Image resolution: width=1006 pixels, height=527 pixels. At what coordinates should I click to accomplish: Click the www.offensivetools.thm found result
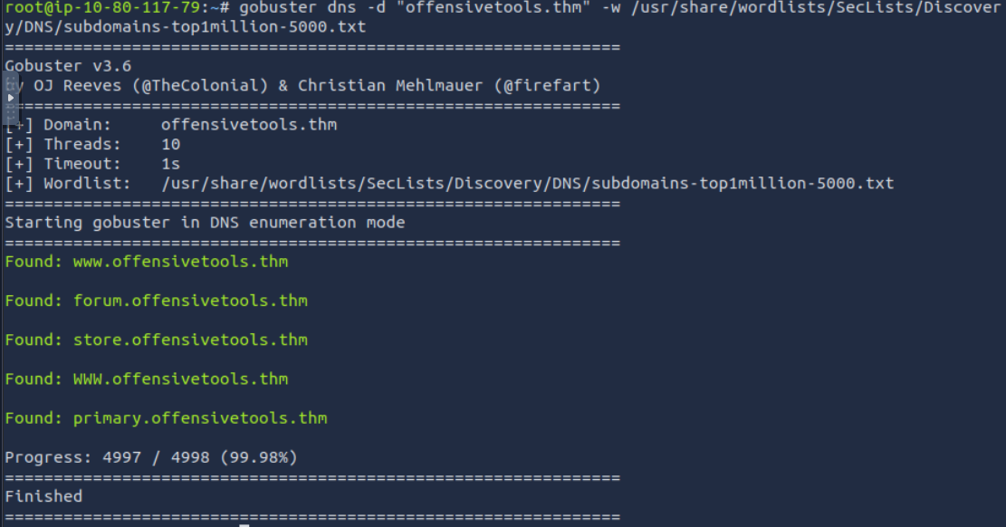click(x=180, y=262)
